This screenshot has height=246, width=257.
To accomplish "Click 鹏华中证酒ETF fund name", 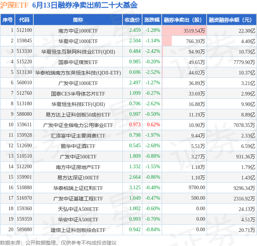I will tap(78, 146).
